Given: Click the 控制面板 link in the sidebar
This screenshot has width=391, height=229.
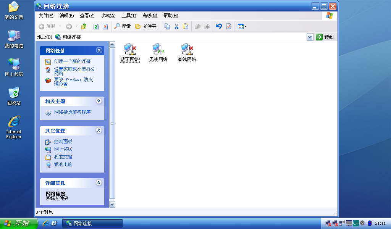Looking at the screenshot, I should point(63,142).
